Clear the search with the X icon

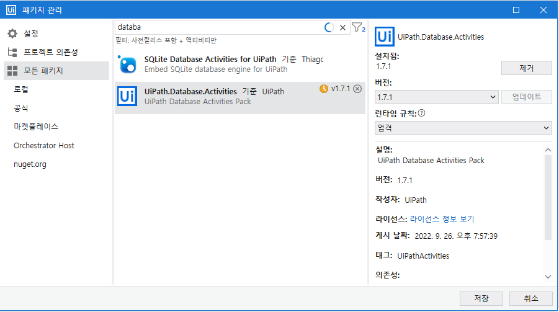click(342, 27)
